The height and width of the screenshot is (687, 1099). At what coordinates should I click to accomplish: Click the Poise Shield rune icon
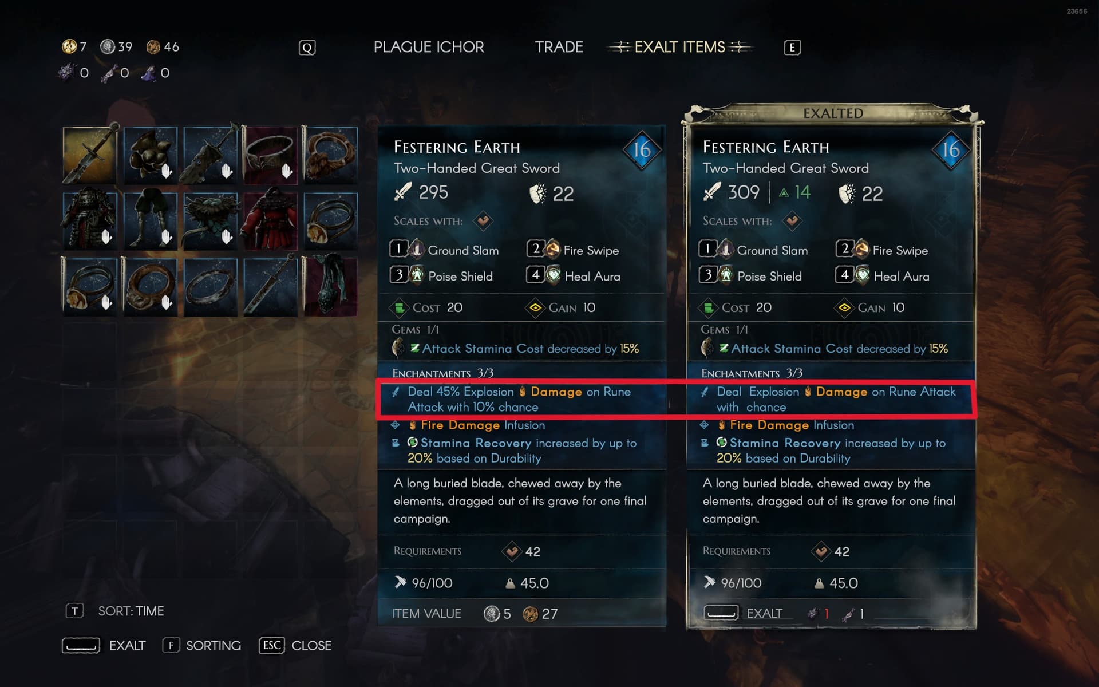pyautogui.click(x=417, y=275)
